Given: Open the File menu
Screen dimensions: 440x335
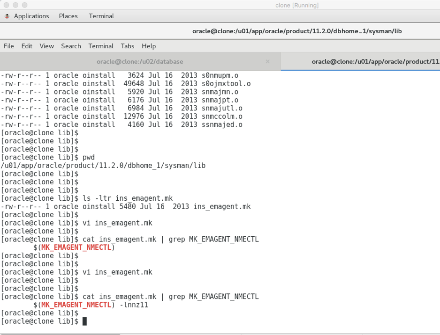Looking at the screenshot, I should click(8, 46).
